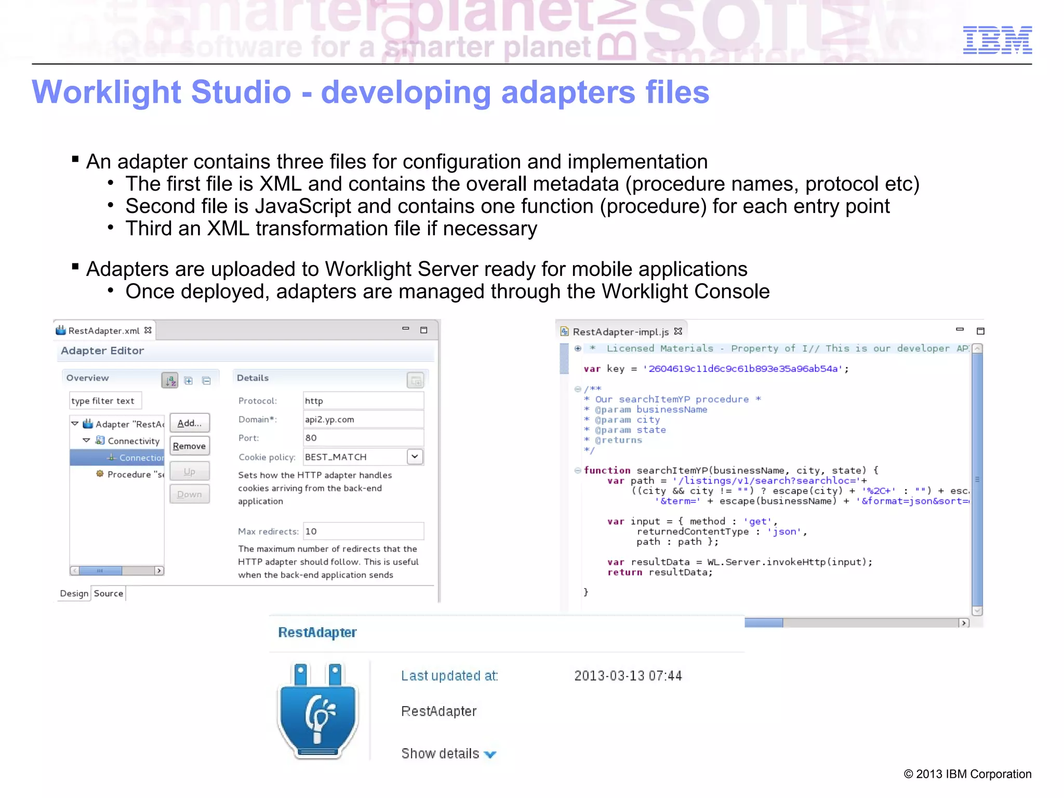Click the Details section toolbar icon
Screen dimensions: 1064x798
(416, 380)
